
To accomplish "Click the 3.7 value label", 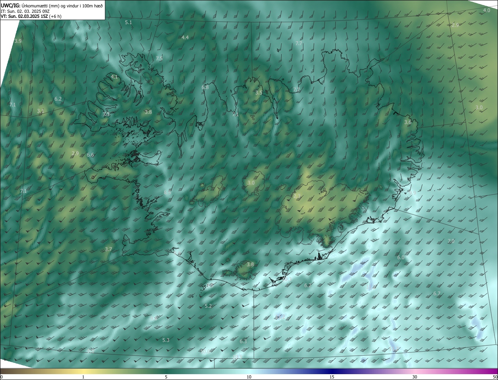I will pyautogui.click(x=109, y=249).
